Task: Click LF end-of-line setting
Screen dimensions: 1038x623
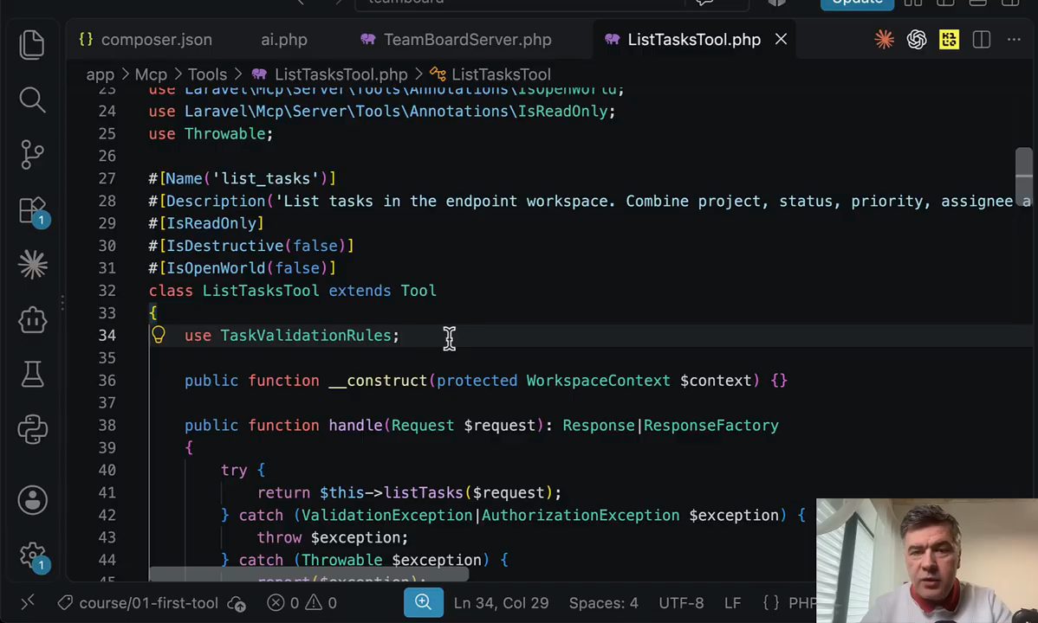Action: pyautogui.click(x=732, y=603)
